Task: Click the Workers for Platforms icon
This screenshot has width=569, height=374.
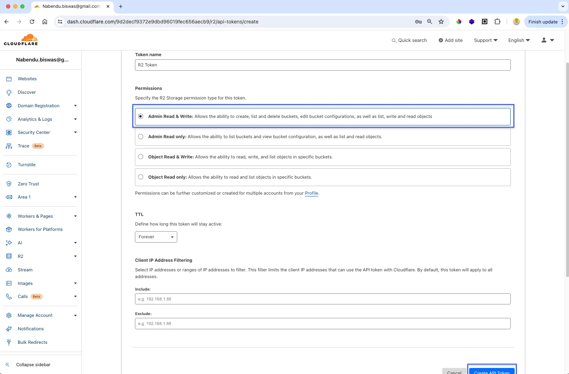Action: pos(9,229)
